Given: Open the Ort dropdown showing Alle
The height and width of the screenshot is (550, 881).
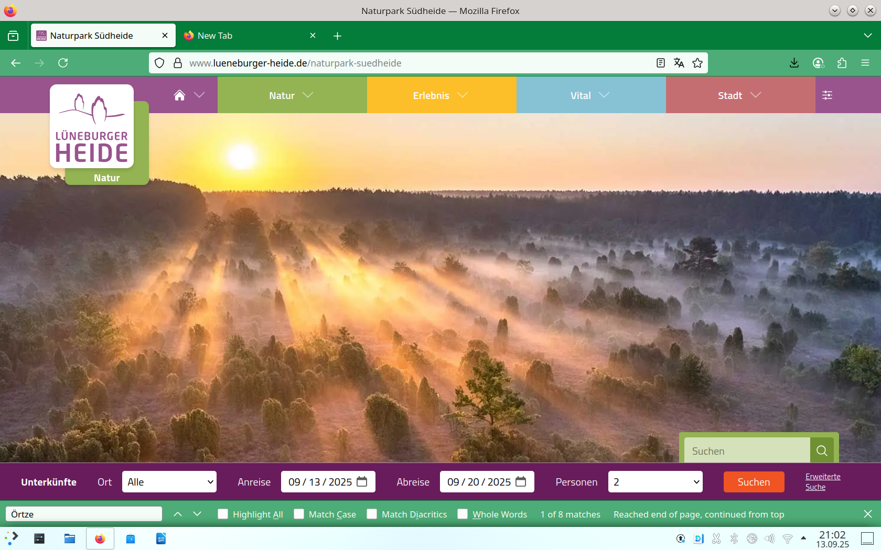Looking at the screenshot, I should tap(169, 482).
